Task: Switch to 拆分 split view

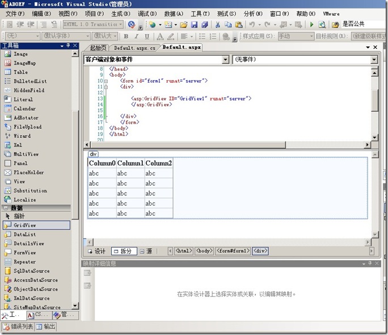Action: tap(124, 252)
